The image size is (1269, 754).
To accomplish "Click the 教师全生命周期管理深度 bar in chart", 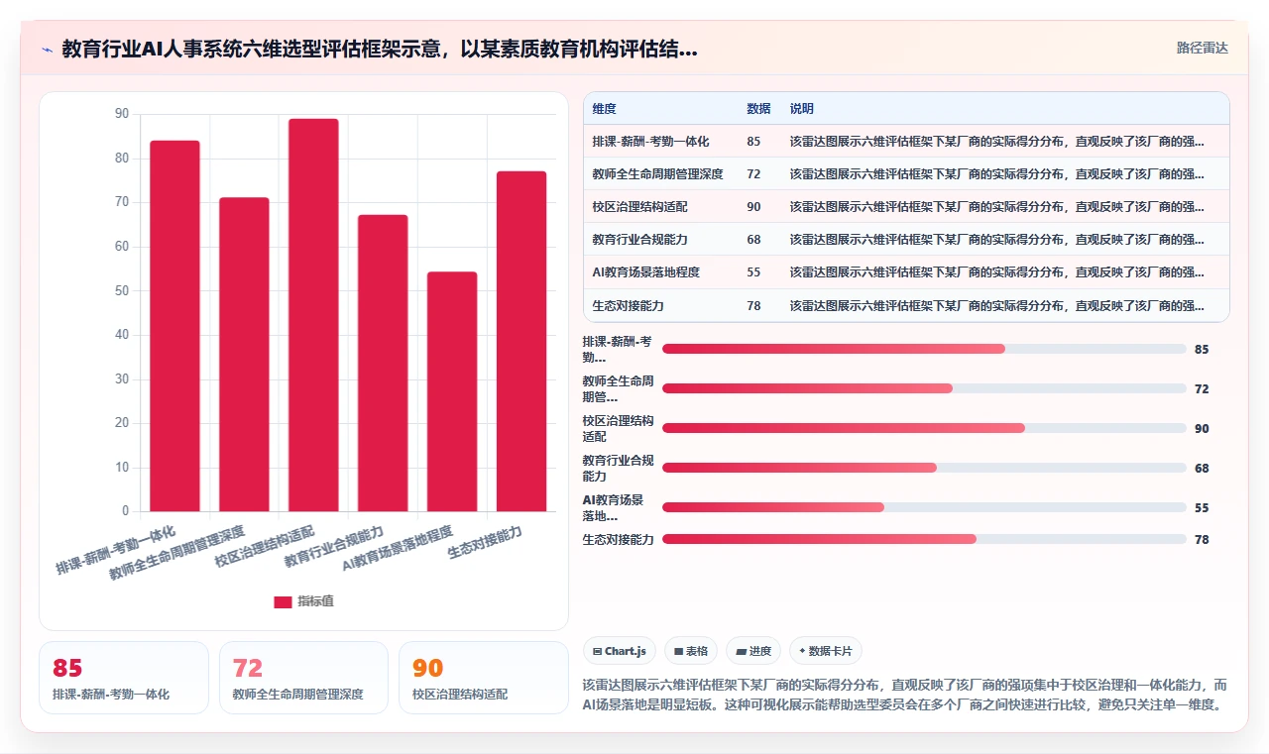I will coord(244,355).
